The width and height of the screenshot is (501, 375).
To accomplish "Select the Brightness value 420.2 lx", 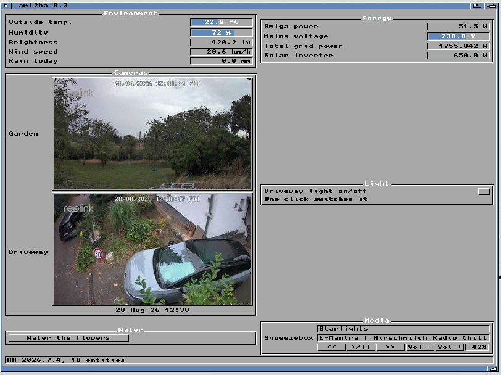I will (222, 43).
